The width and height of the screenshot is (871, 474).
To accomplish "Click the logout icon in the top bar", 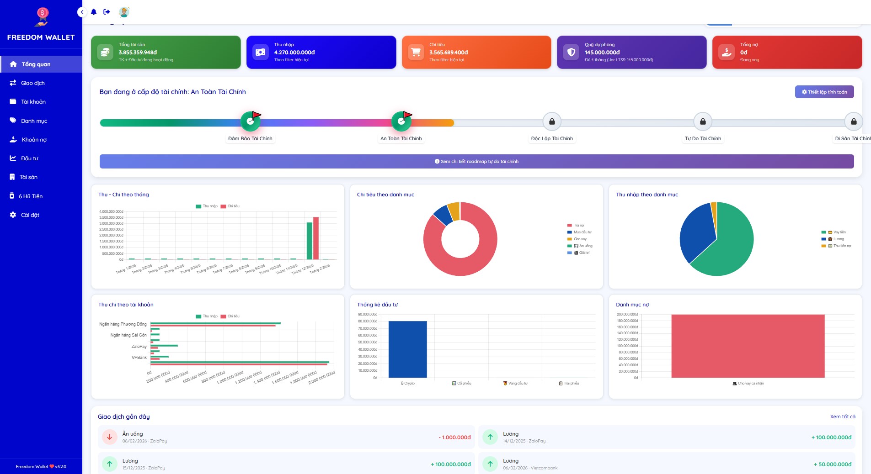I will 107,12.
